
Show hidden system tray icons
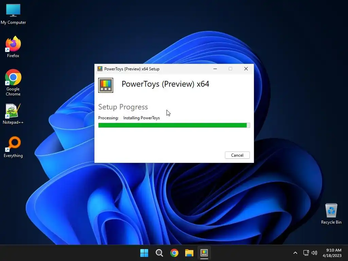[x=295, y=253]
